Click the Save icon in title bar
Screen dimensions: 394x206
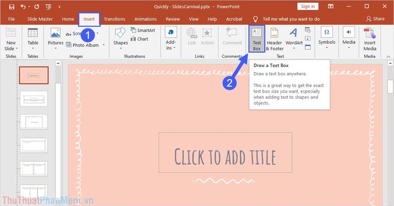[x=12, y=7]
